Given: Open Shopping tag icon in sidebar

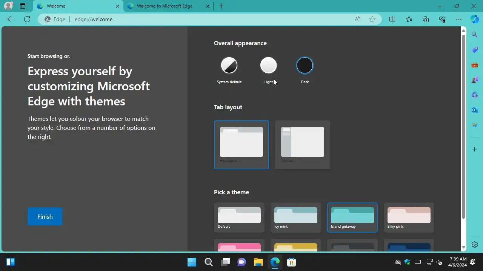Looking at the screenshot, I should click(x=475, y=50).
